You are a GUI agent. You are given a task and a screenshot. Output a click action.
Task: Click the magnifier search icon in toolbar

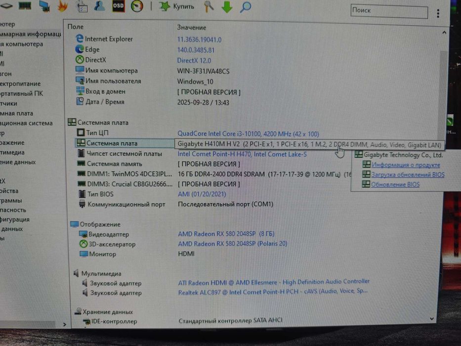coord(245,7)
